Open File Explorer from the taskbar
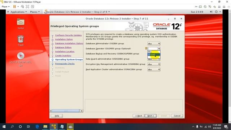The height and width of the screenshot is (130, 231). tap(45, 127)
